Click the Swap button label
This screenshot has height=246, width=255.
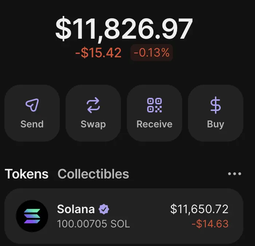click(93, 124)
